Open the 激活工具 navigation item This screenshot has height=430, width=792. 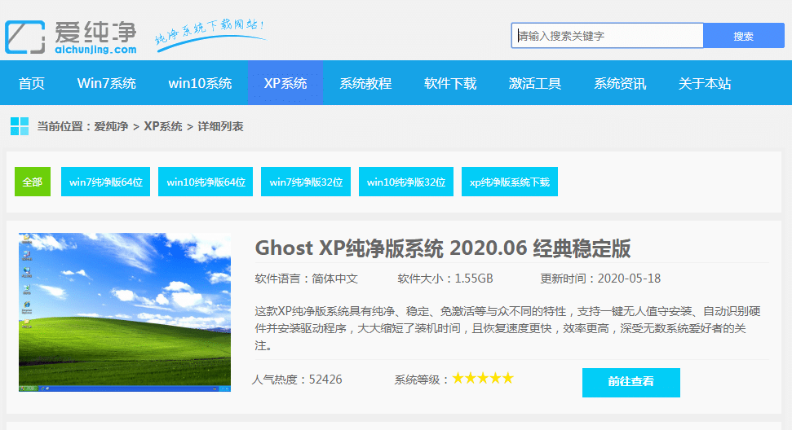pyautogui.click(x=535, y=83)
